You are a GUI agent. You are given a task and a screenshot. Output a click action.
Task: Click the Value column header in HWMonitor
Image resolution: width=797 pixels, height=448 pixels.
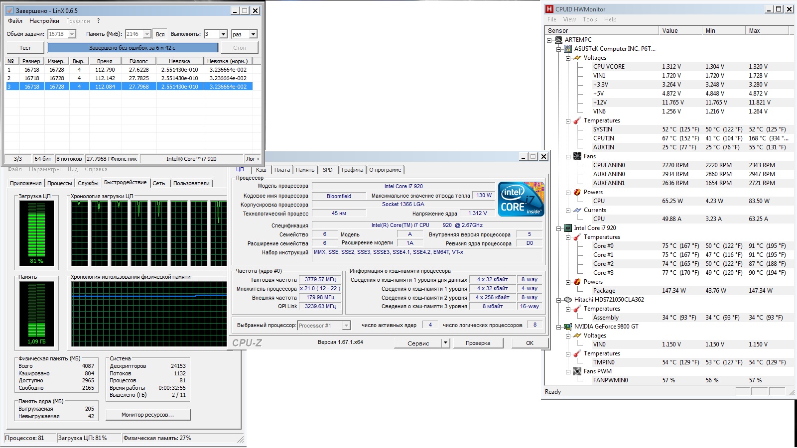tap(680, 31)
